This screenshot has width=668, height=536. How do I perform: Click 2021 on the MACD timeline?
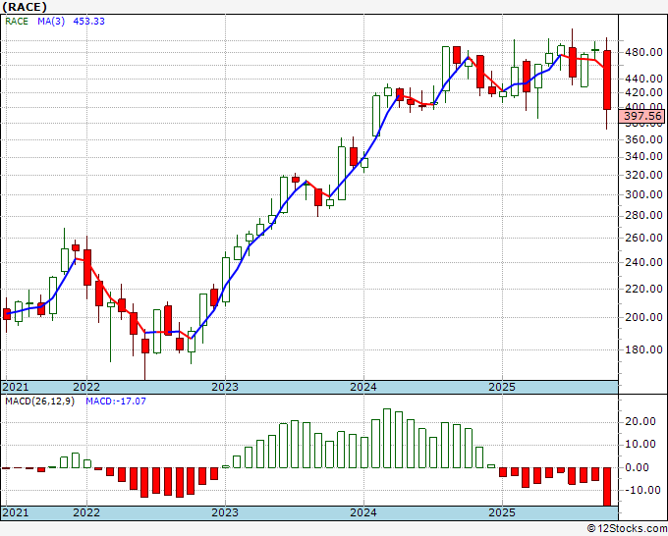coord(16,512)
